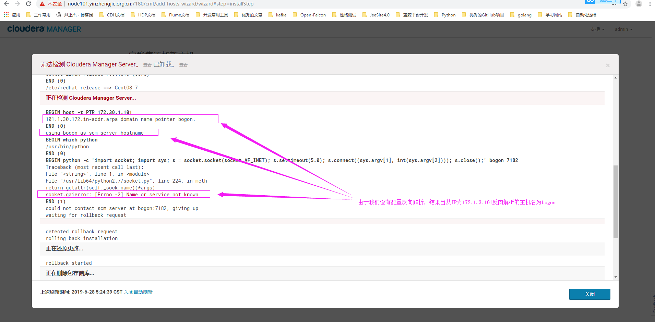655x322 pixels.
Task: Expand the admin user dropdown
Action: coord(623,29)
